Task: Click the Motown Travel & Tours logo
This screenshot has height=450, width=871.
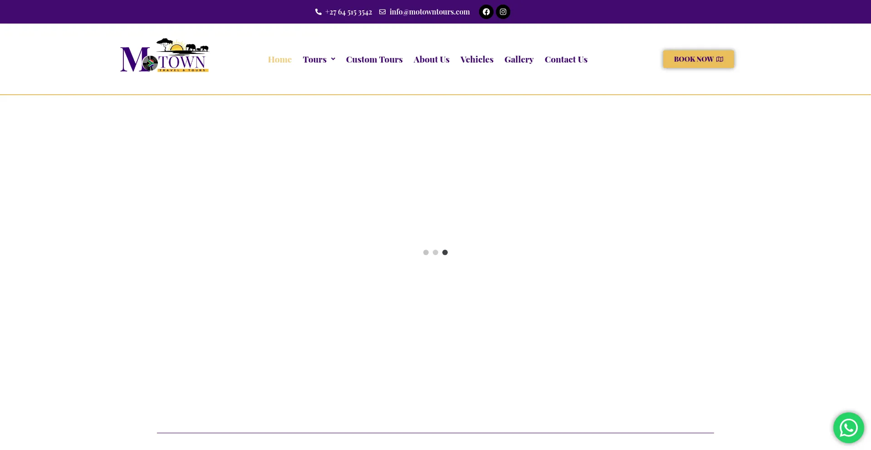Action: pos(164,55)
